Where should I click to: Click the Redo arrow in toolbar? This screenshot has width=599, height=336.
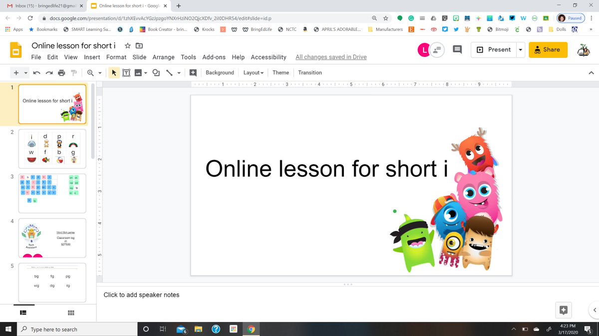pos(49,73)
